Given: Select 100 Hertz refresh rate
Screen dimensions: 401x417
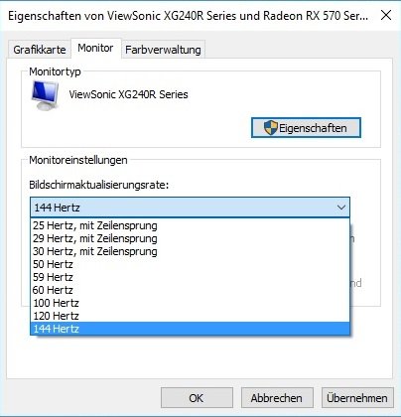Looking at the screenshot, I should pos(190,303).
